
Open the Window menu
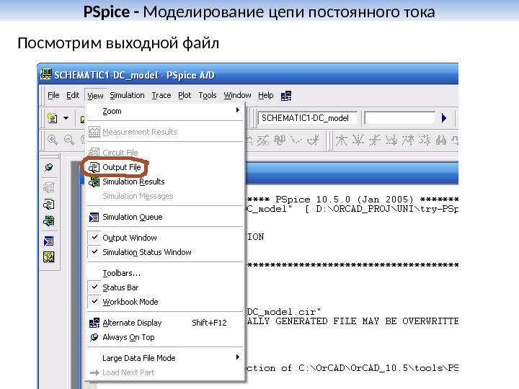tap(237, 95)
